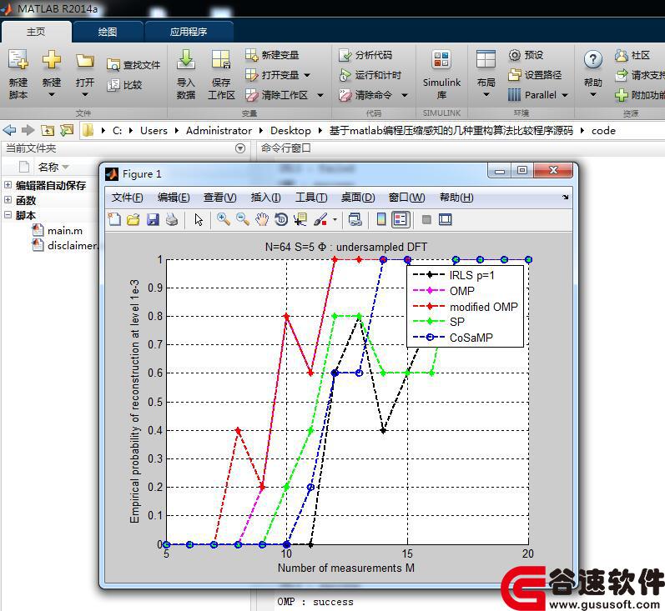The width and height of the screenshot is (665, 611).
Task: Switch to Apps (应用程序) tab
Action: click(x=189, y=32)
